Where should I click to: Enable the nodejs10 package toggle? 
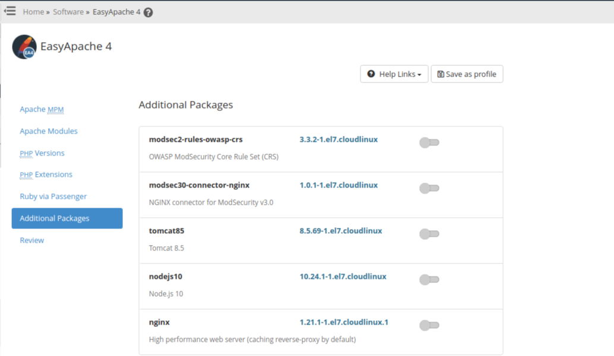click(429, 279)
